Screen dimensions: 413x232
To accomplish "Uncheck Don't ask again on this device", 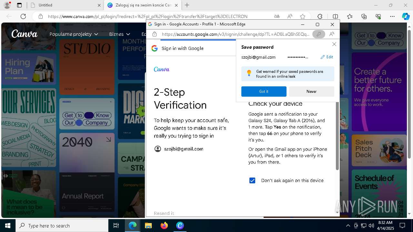I will click(252, 180).
